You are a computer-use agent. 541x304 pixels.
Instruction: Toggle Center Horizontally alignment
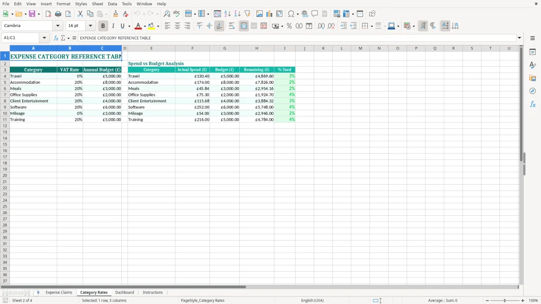click(x=177, y=26)
